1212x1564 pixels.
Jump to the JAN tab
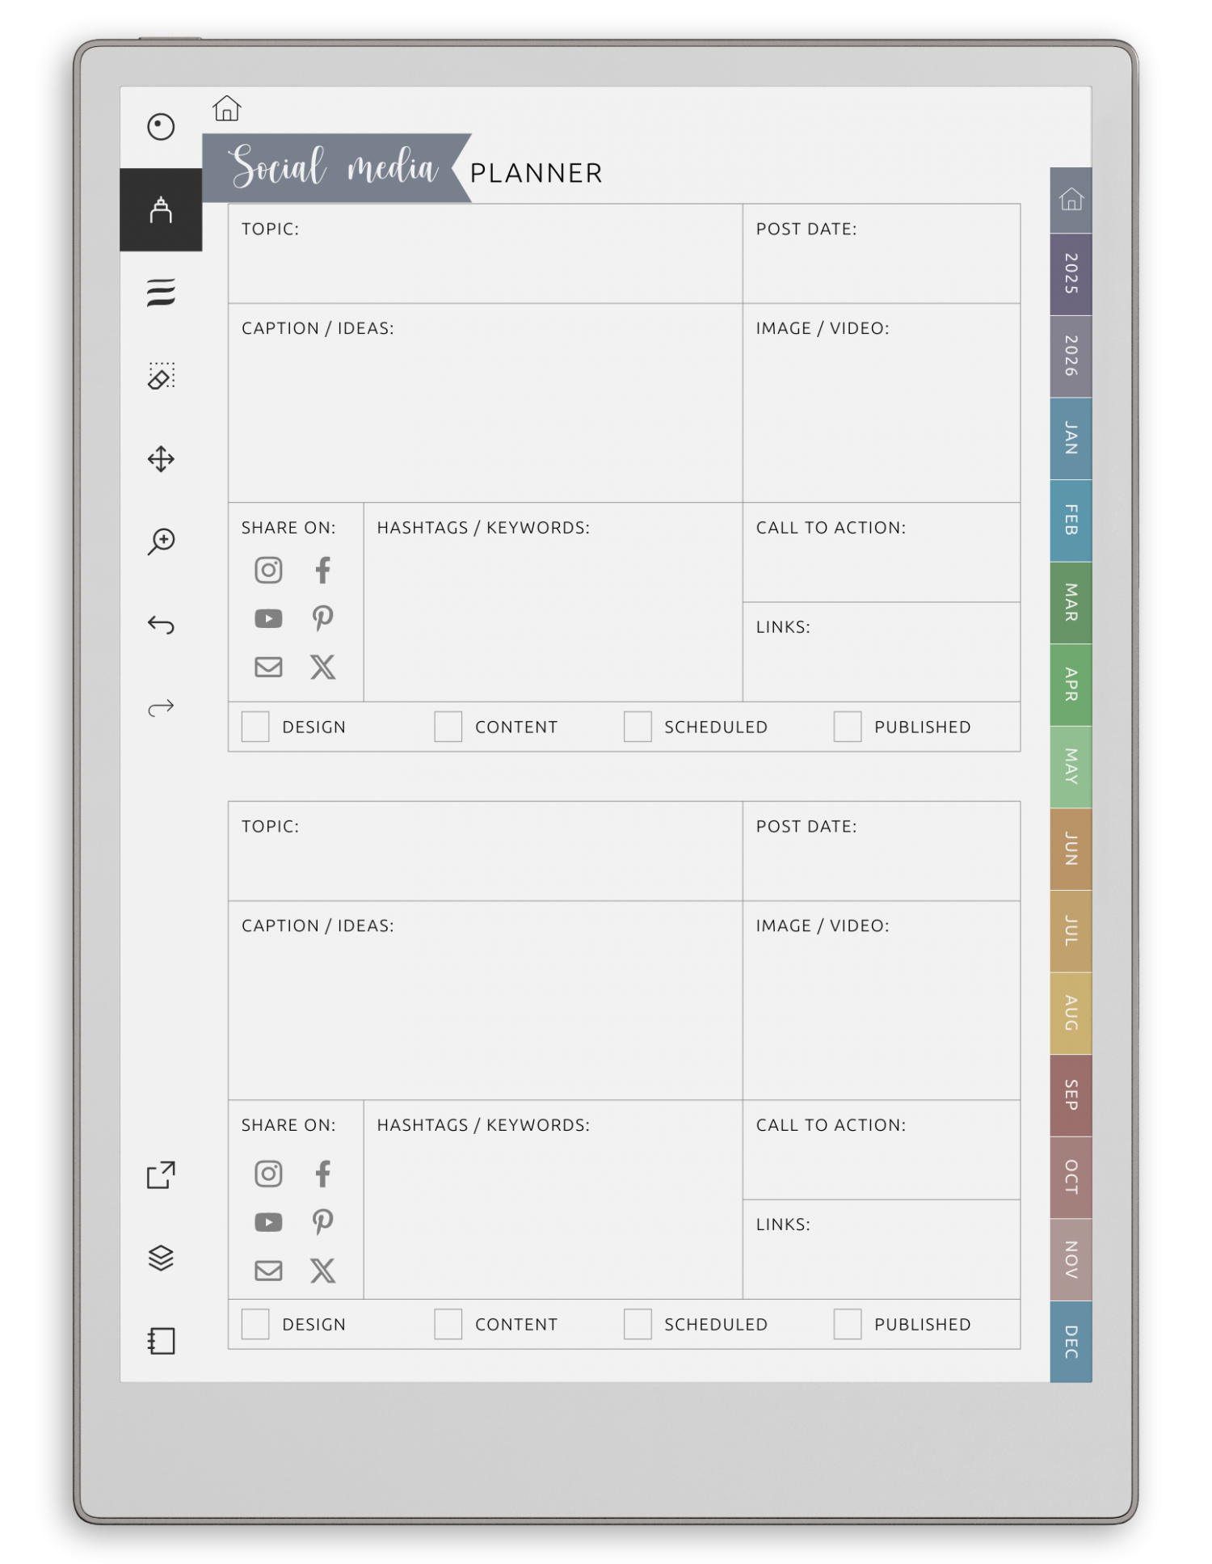click(x=1071, y=439)
